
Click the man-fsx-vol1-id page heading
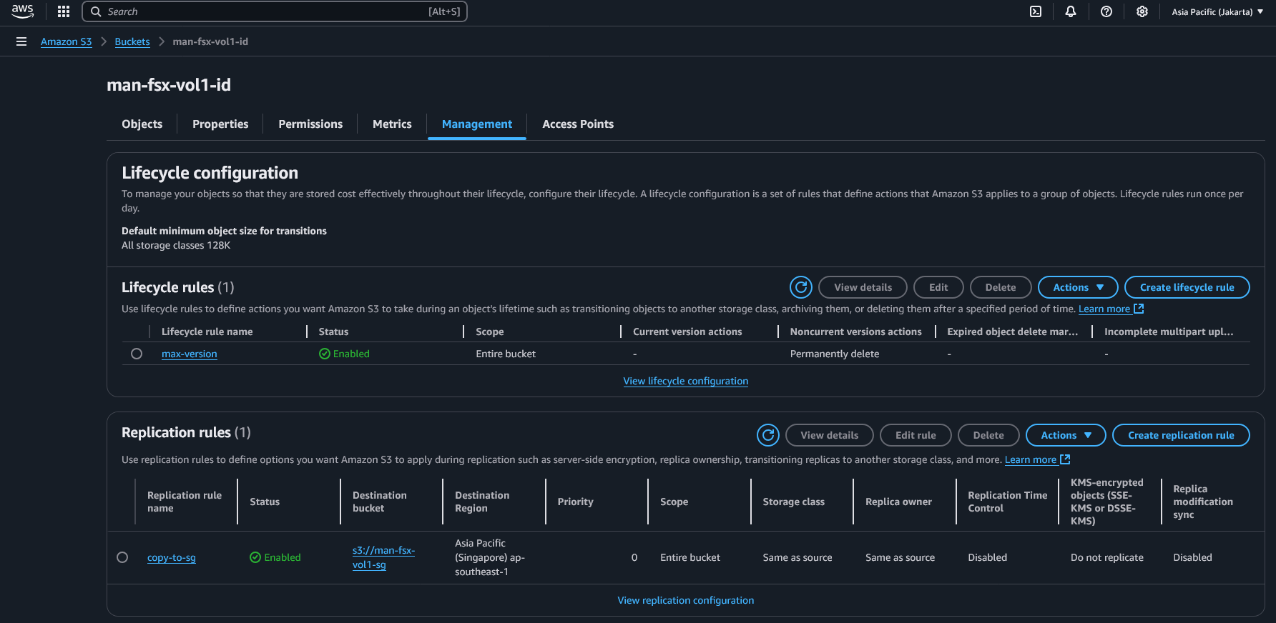(169, 85)
